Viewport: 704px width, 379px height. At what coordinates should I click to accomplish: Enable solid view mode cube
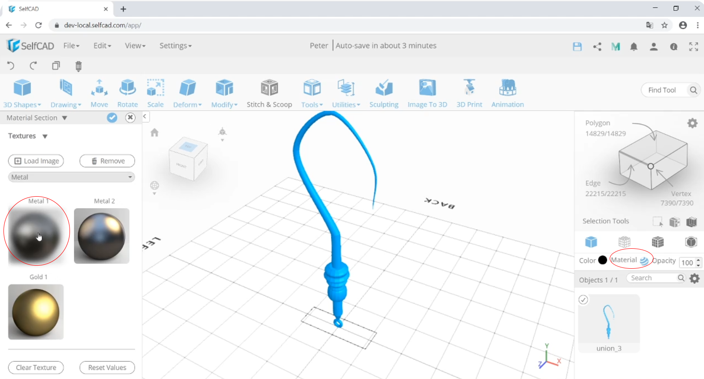591,242
